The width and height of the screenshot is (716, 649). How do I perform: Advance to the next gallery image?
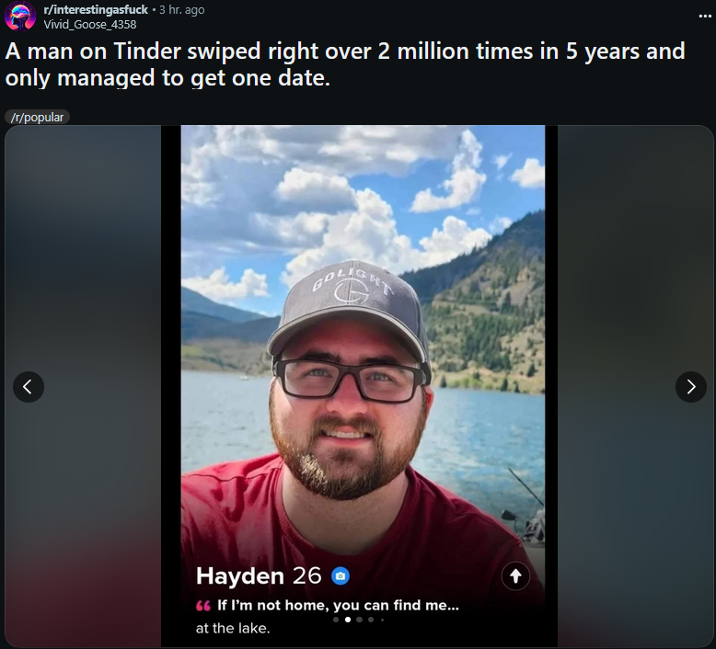[691, 387]
